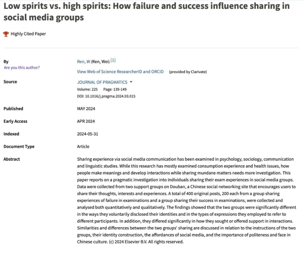Screen dimensions: 304x253
Task: View Web of Science ResearcherID and ORCID
Action: point(120,72)
